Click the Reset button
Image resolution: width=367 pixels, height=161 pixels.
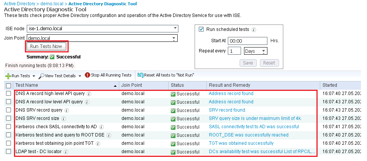(x=269, y=63)
